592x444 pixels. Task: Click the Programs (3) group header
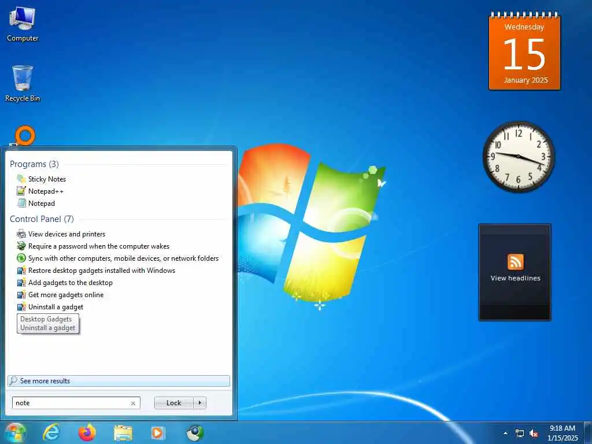pos(34,164)
